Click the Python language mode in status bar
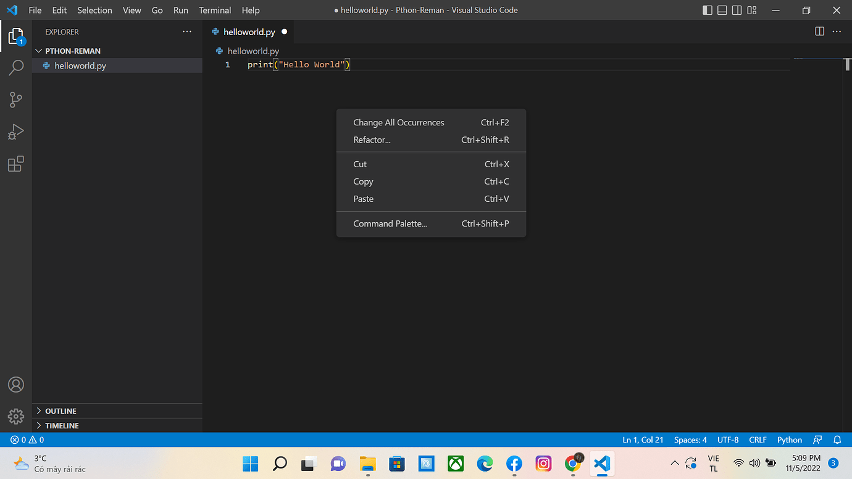The width and height of the screenshot is (852, 479). tap(789, 439)
